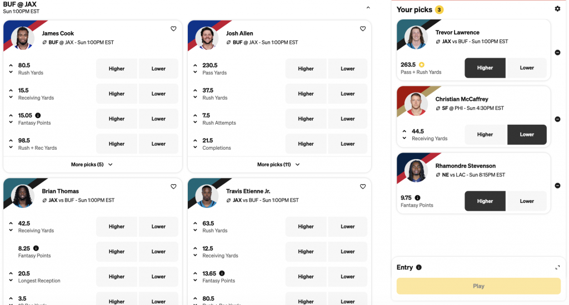Select Higher for James Cook 80.5 Rush Yards
The image size is (569, 305).
coord(117,69)
